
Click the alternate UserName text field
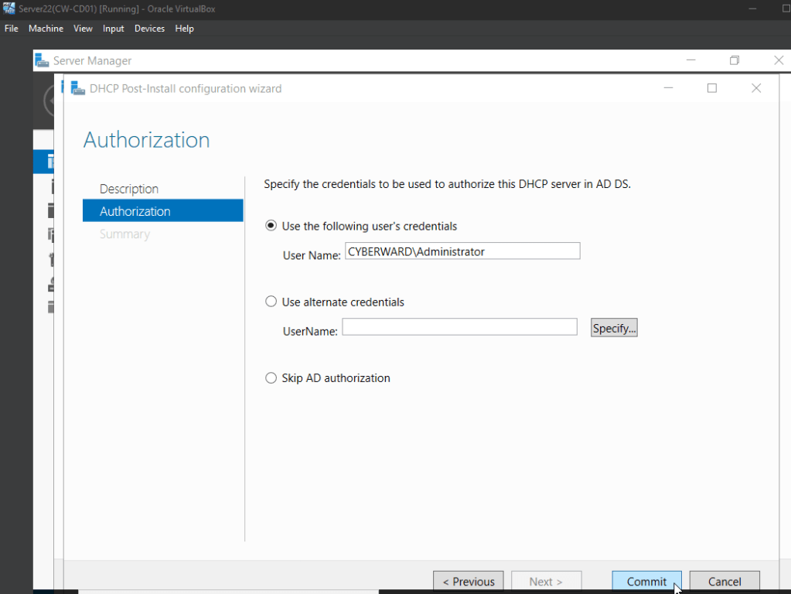459,327
